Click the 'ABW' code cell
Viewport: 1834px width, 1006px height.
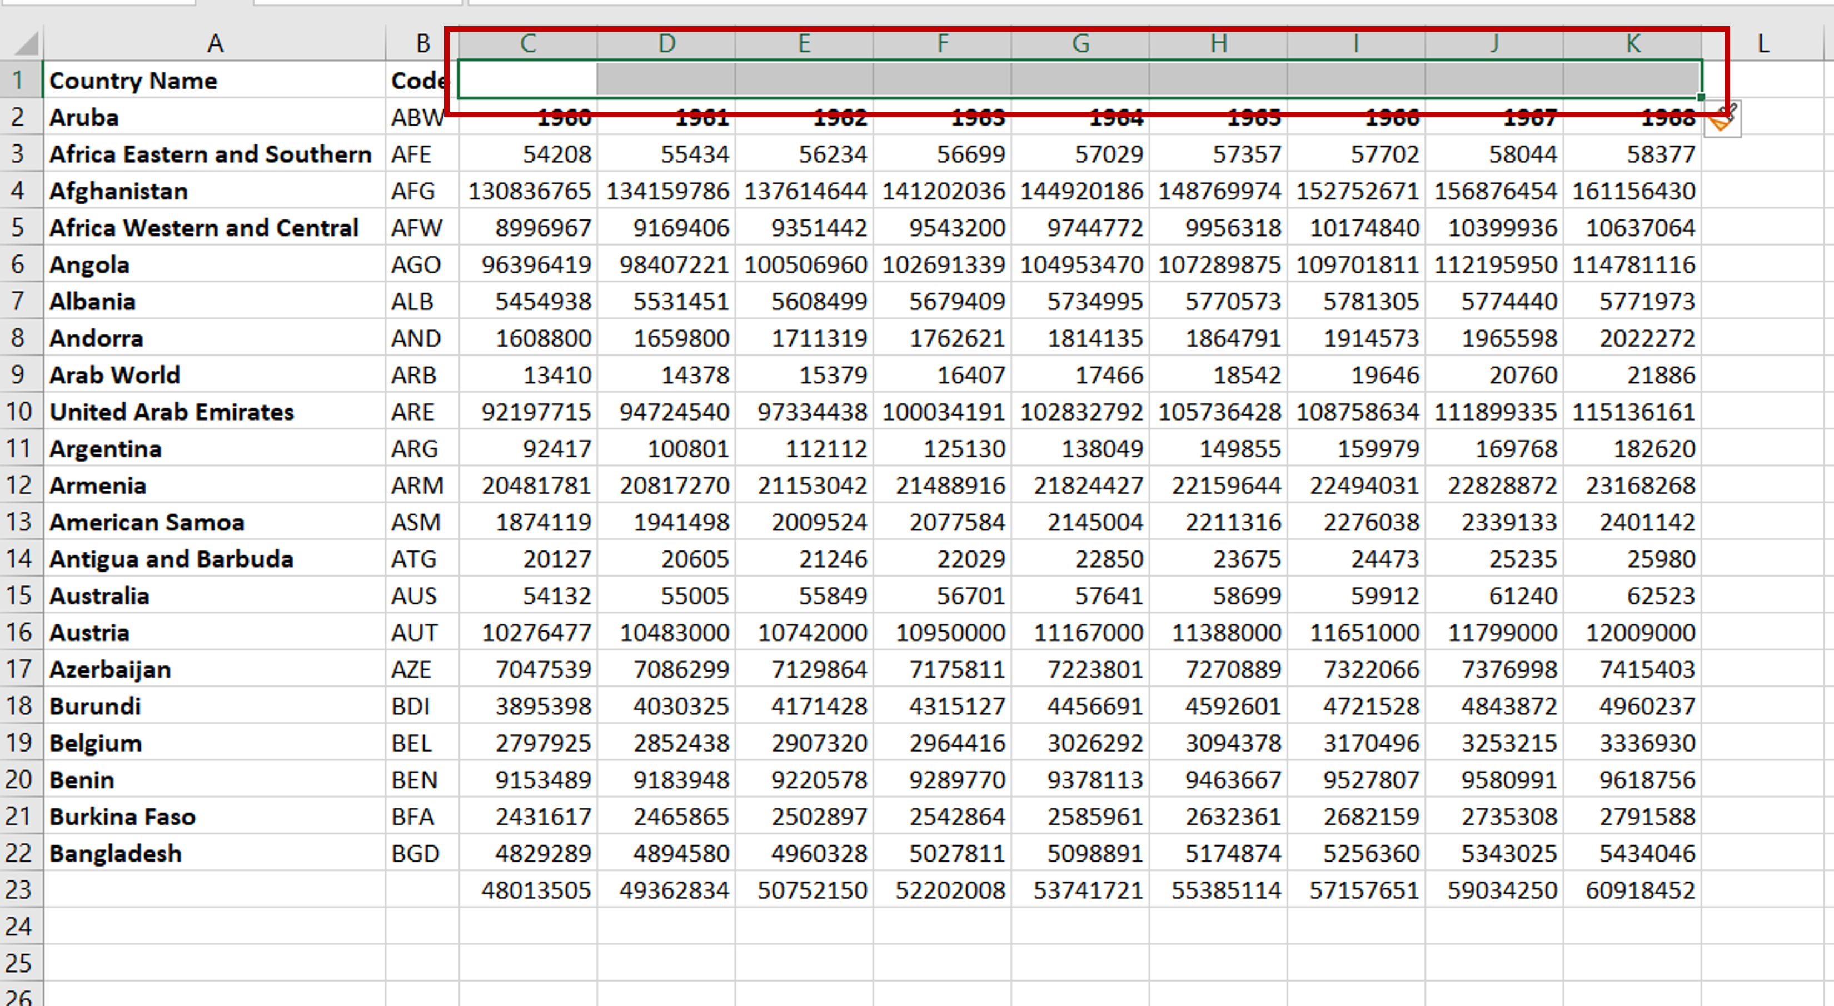422,117
